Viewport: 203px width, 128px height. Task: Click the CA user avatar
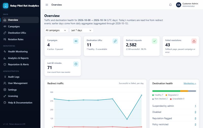click(x=179, y=5)
